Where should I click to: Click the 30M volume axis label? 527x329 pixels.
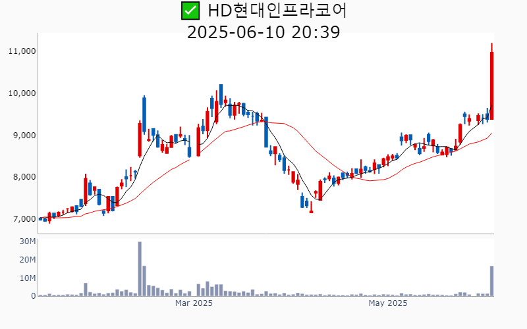pyautogui.click(x=28, y=241)
